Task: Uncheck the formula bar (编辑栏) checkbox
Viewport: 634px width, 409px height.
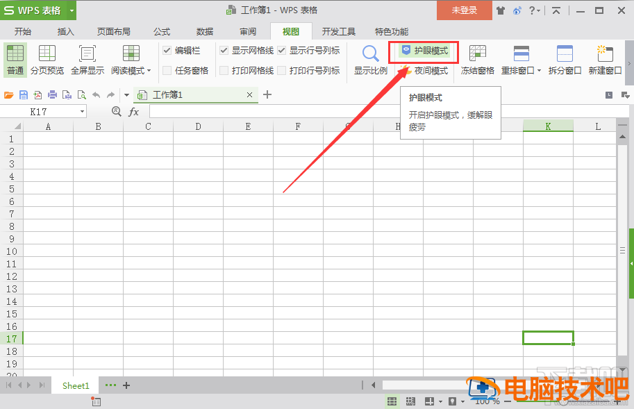Action: (x=167, y=51)
